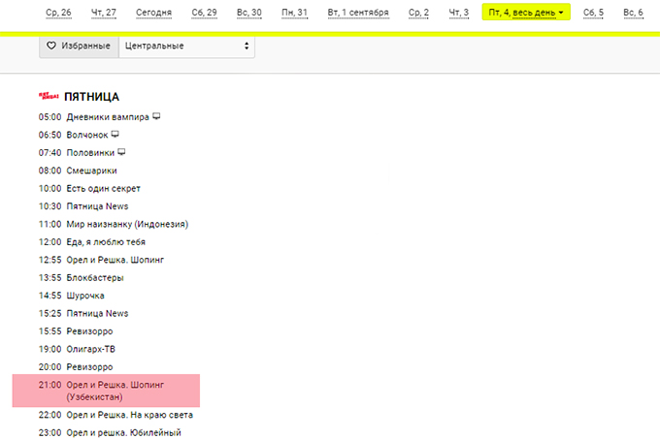The image size is (660, 439).
Task: Go to the Сб, 29 date tab
Action: pos(204,13)
